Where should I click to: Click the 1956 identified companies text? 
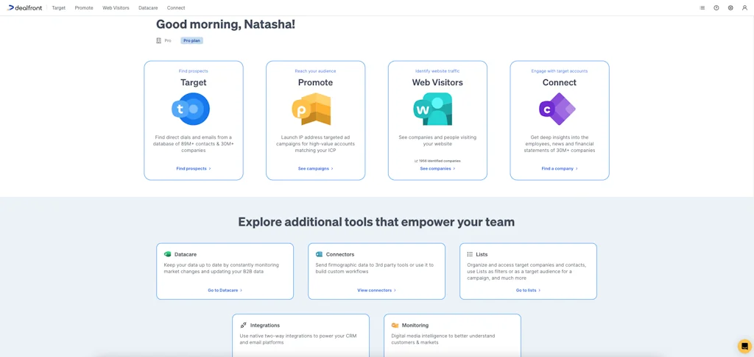[437, 161]
